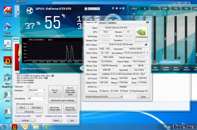This screenshot has height=130, width=197.
Task: Click the Burn-in test button
Action: tap(55, 91)
